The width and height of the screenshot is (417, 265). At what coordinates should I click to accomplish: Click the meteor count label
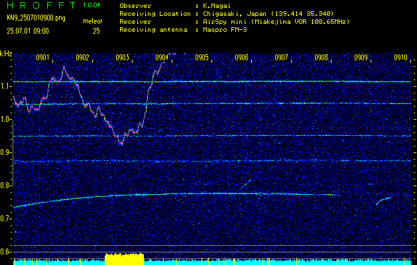click(x=93, y=21)
